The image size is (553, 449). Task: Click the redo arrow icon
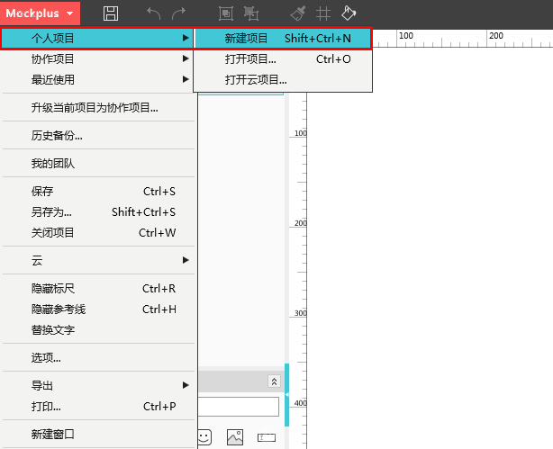[x=179, y=13]
